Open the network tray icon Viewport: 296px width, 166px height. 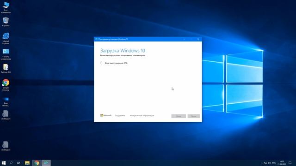[x=265, y=163]
